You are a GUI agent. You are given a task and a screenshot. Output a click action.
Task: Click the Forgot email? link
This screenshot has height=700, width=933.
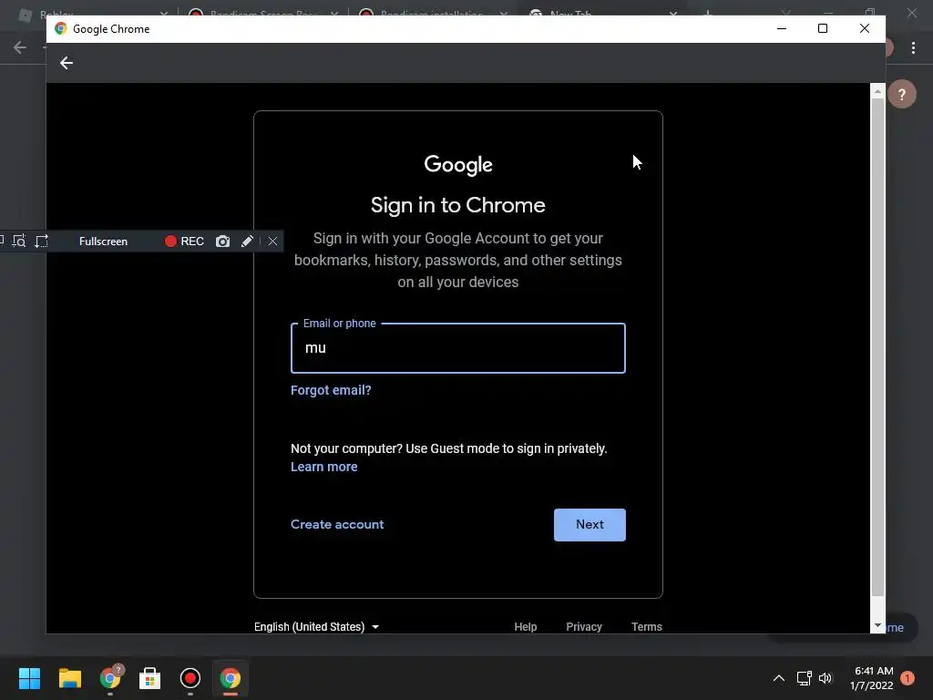[x=331, y=390]
